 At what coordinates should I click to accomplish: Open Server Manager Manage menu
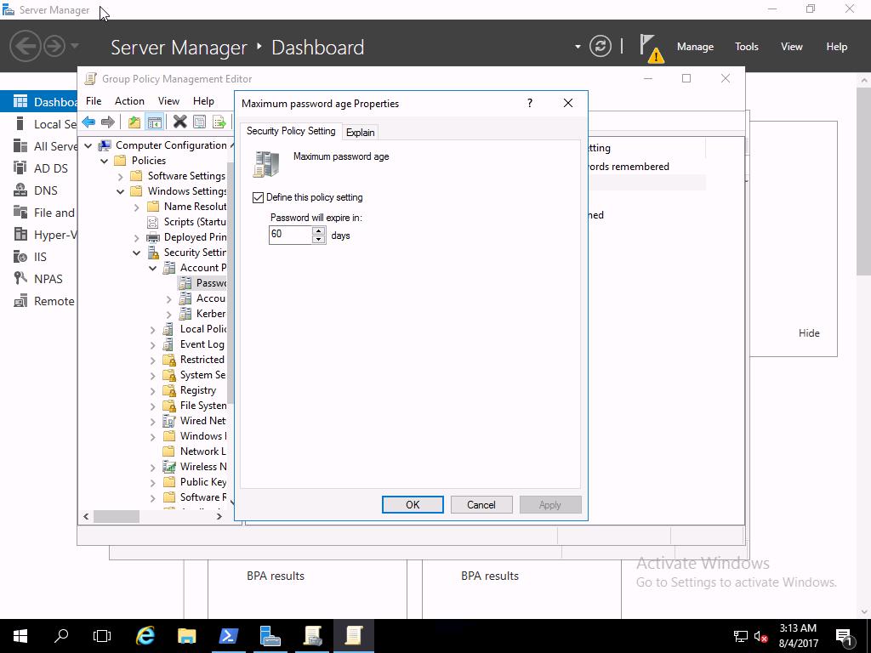click(x=695, y=47)
